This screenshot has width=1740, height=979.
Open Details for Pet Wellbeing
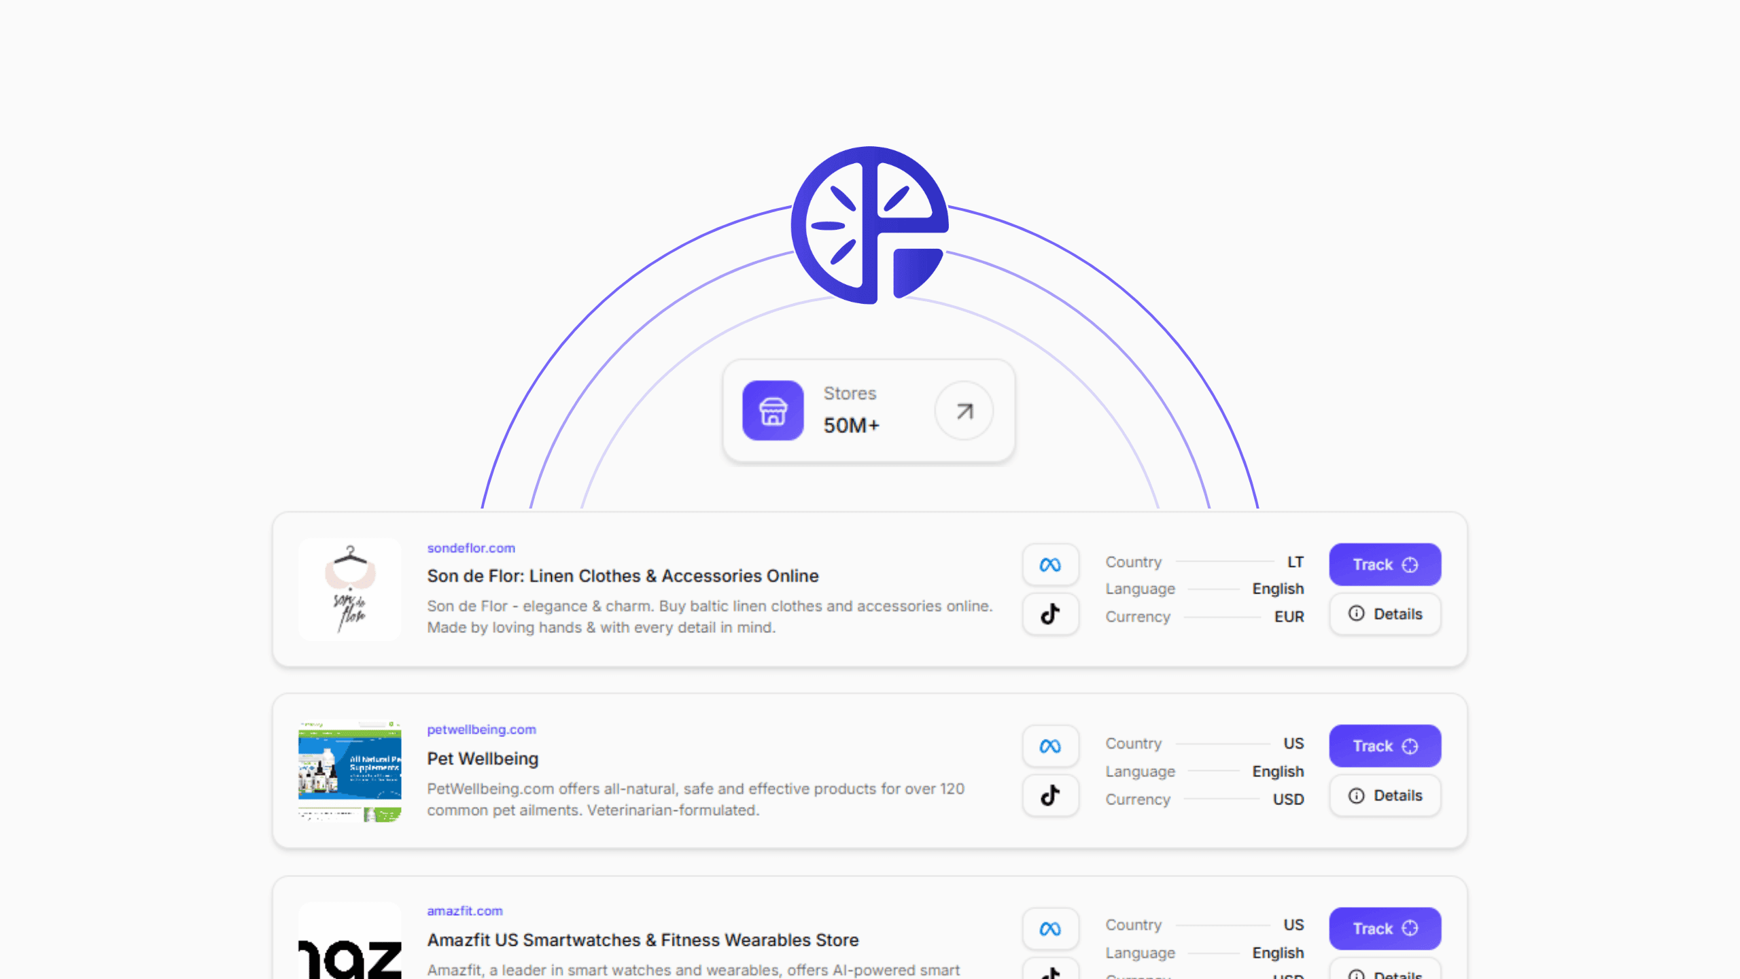click(1385, 795)
